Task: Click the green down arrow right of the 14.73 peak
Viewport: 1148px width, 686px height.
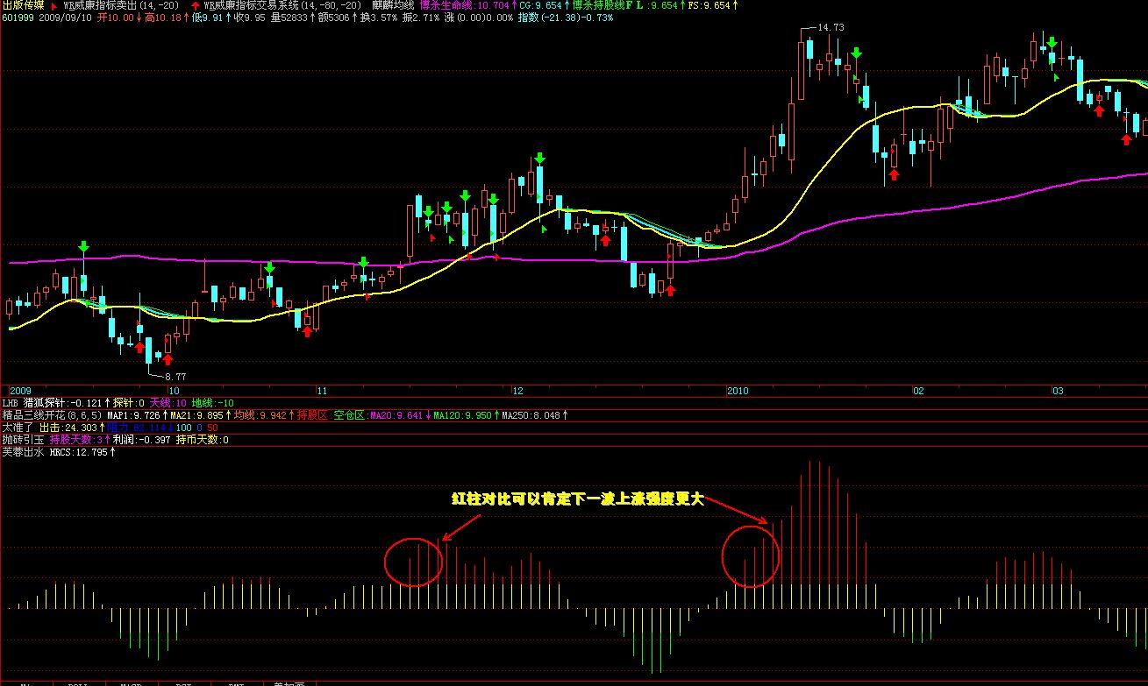Action: pos(856,53)
